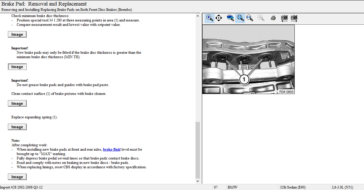The height and width of the screenshot is (190, 364).
Task: Fit image to window with magnifier icon
Action: [240, 18]
